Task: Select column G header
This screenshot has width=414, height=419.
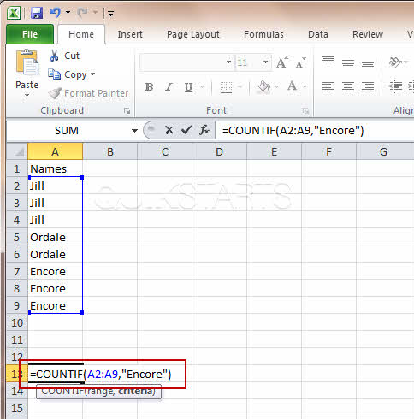Action: tap(383, 151)
